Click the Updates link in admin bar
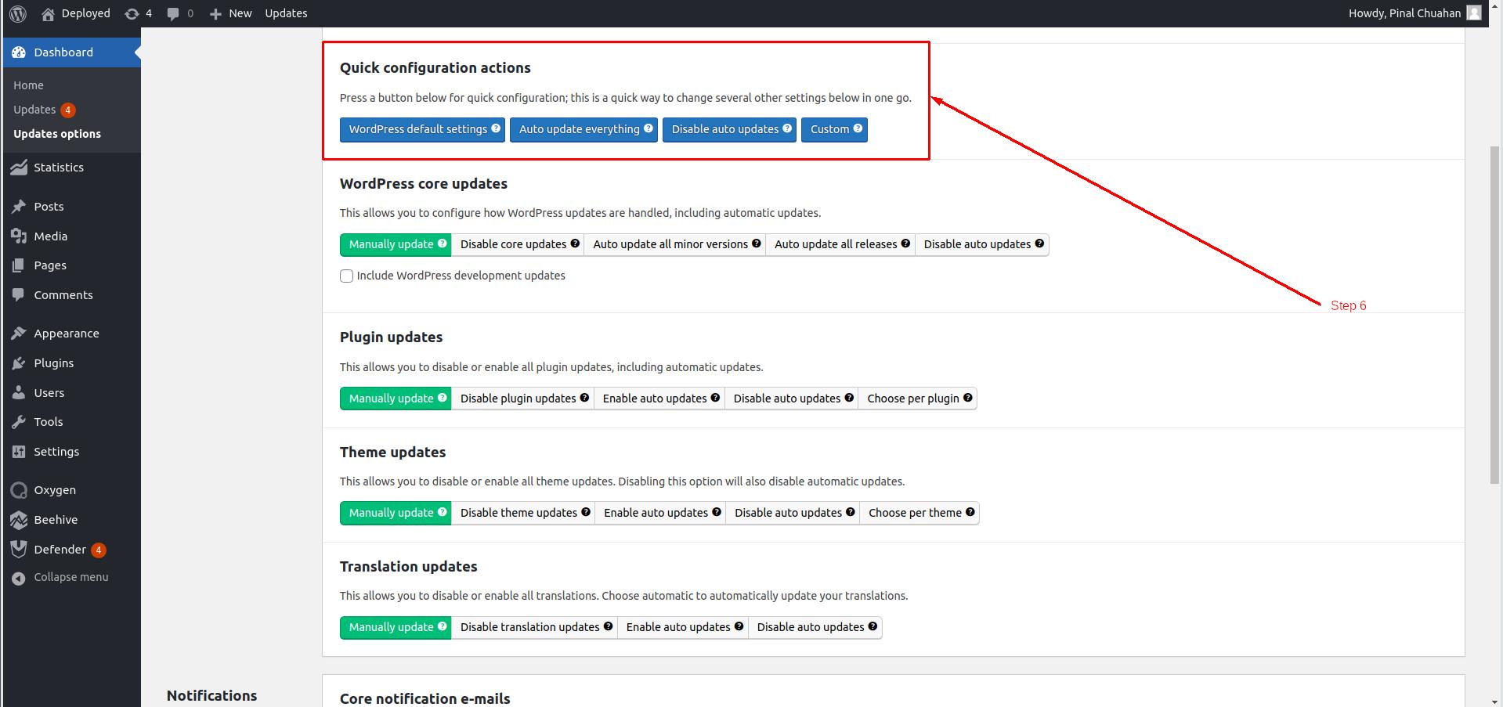1503x707 pixels. point(286,13)
